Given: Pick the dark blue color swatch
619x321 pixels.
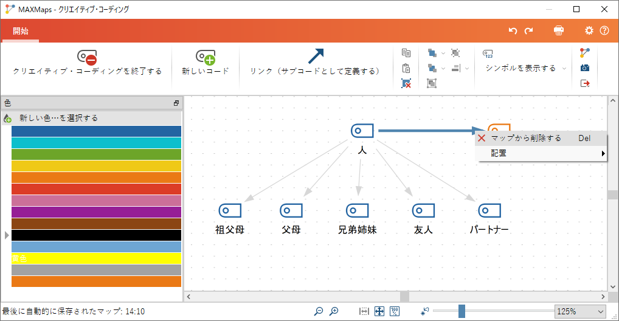Looking at the screenshot, I should [x=96, y=131].
